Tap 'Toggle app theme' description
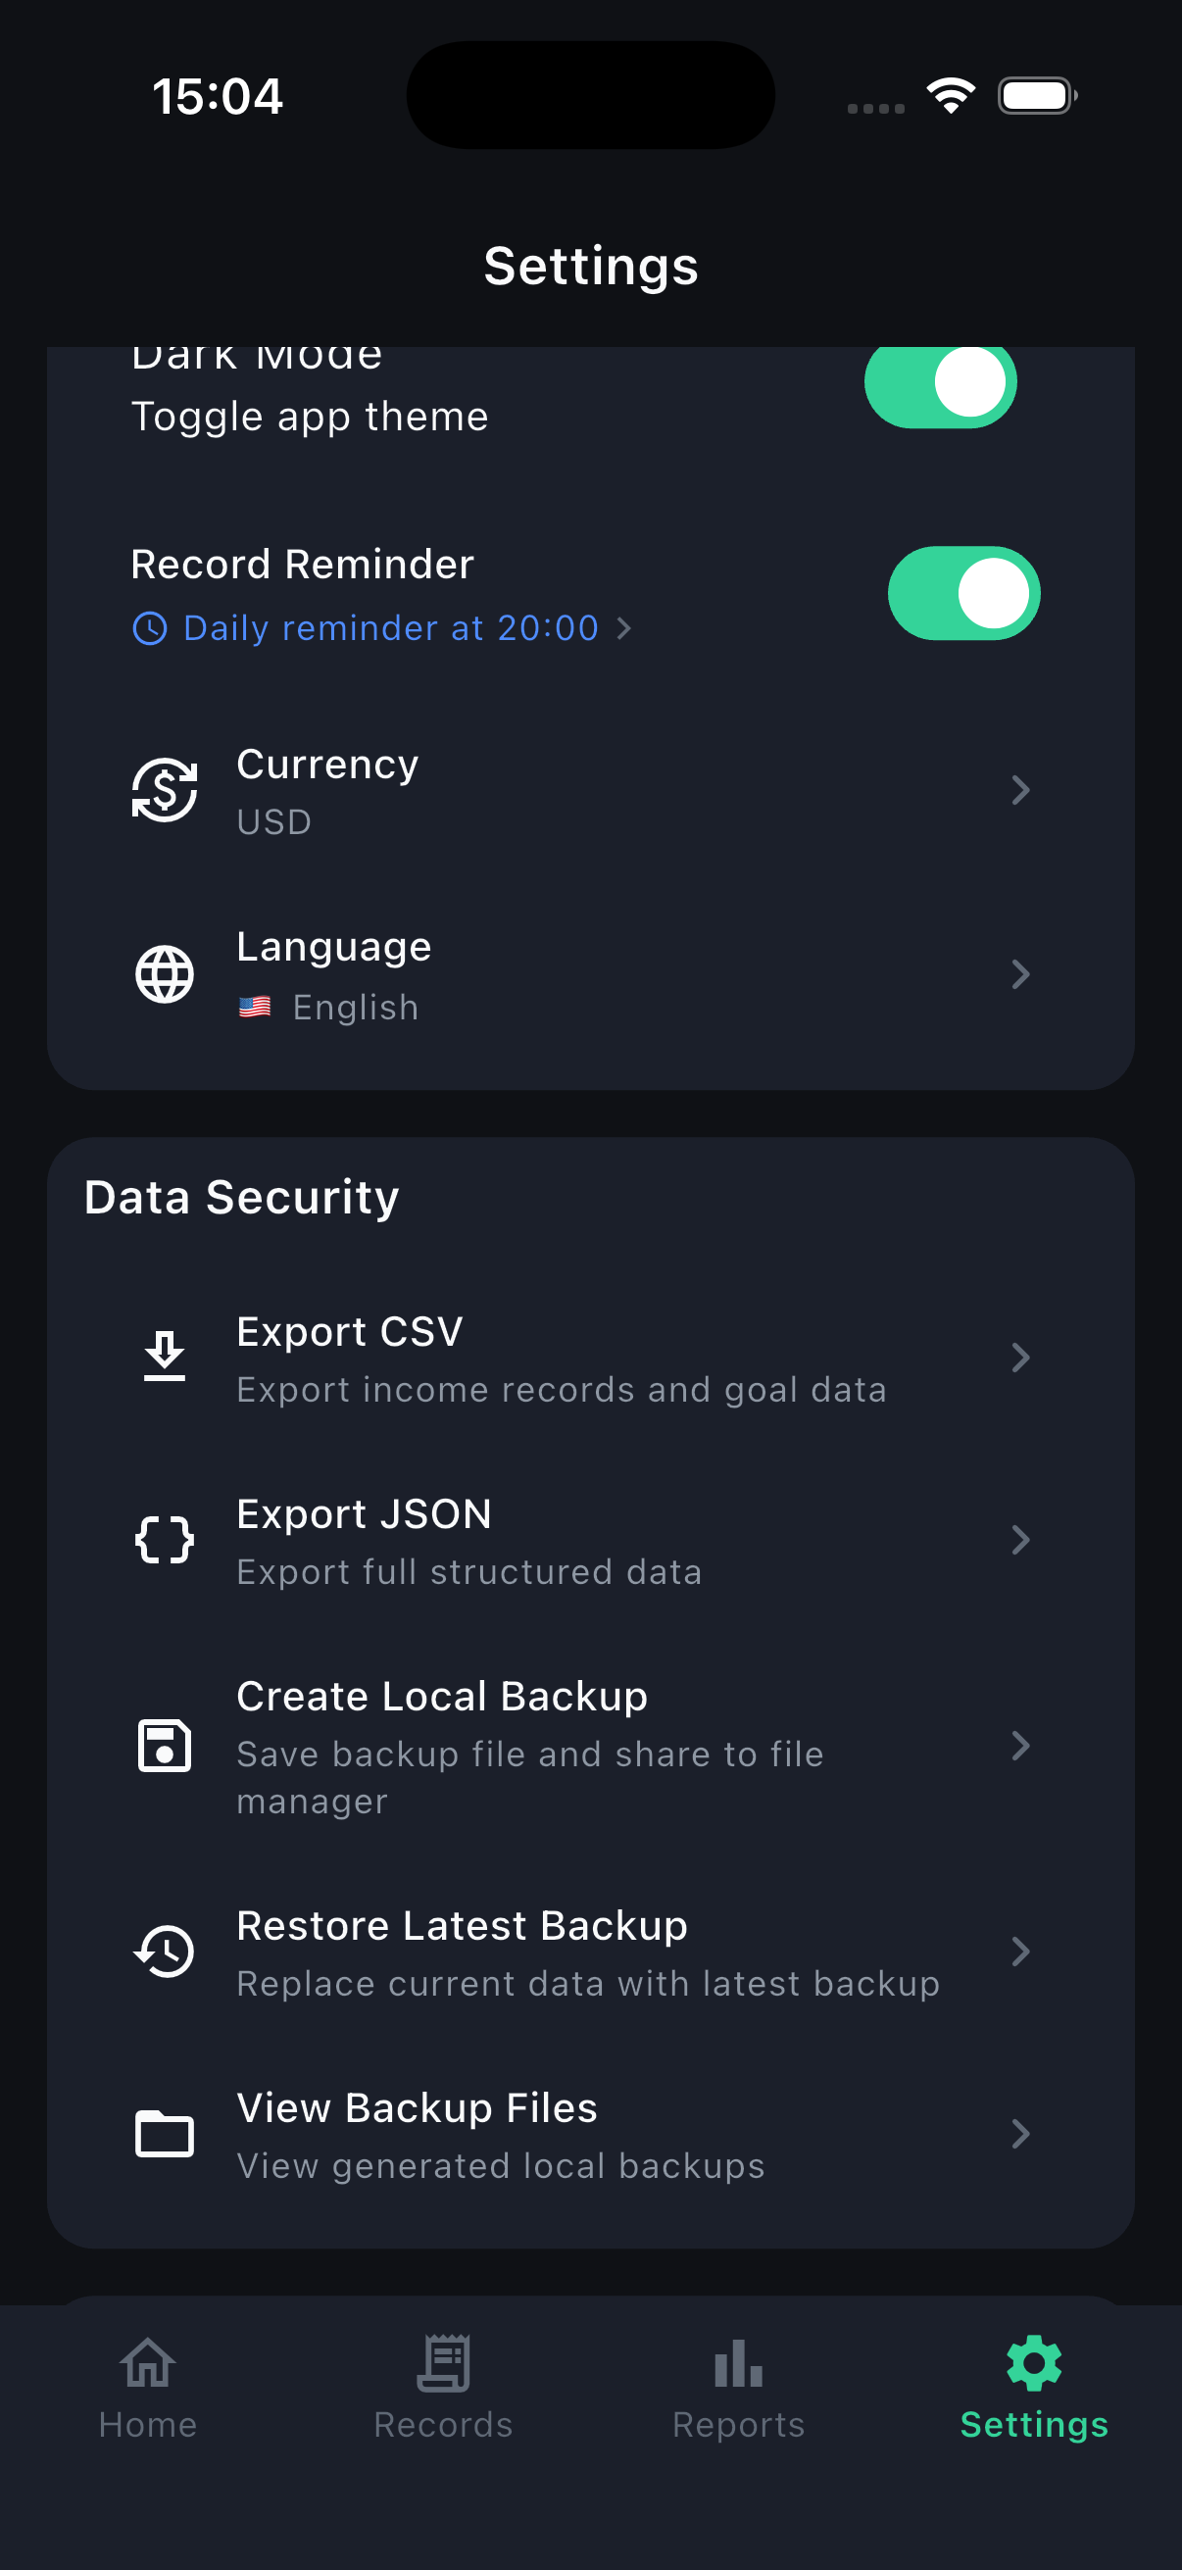 pos(311,417)
